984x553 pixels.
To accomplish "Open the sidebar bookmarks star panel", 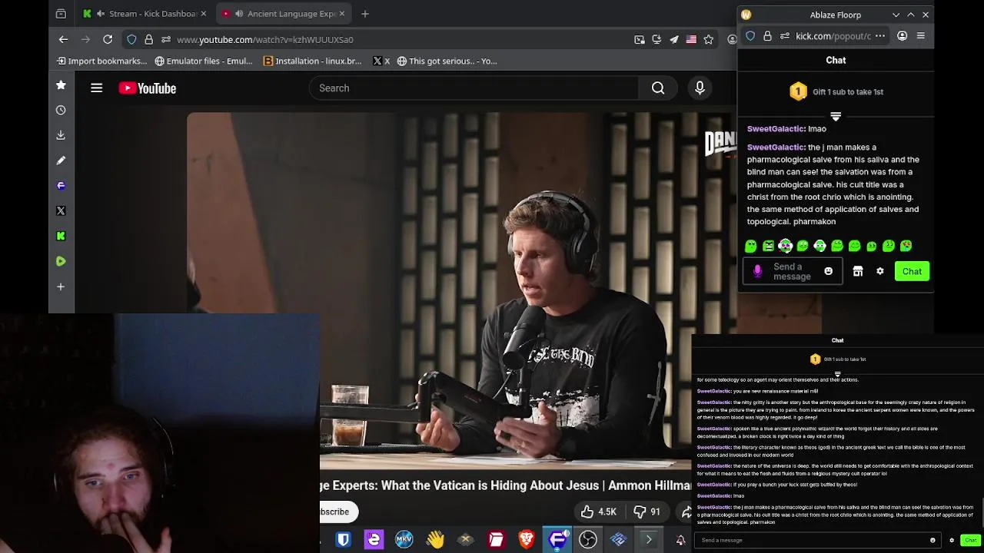I will coord(61,85).
